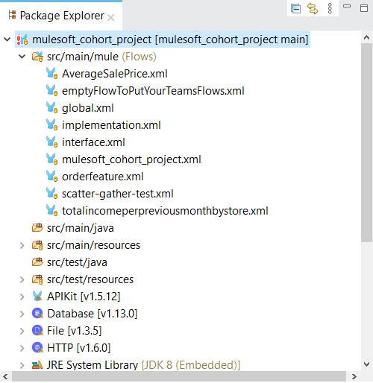Click the Package Explorer tab hierarchy icon
This screenshot has height=383, width=373.
point(12,15)
